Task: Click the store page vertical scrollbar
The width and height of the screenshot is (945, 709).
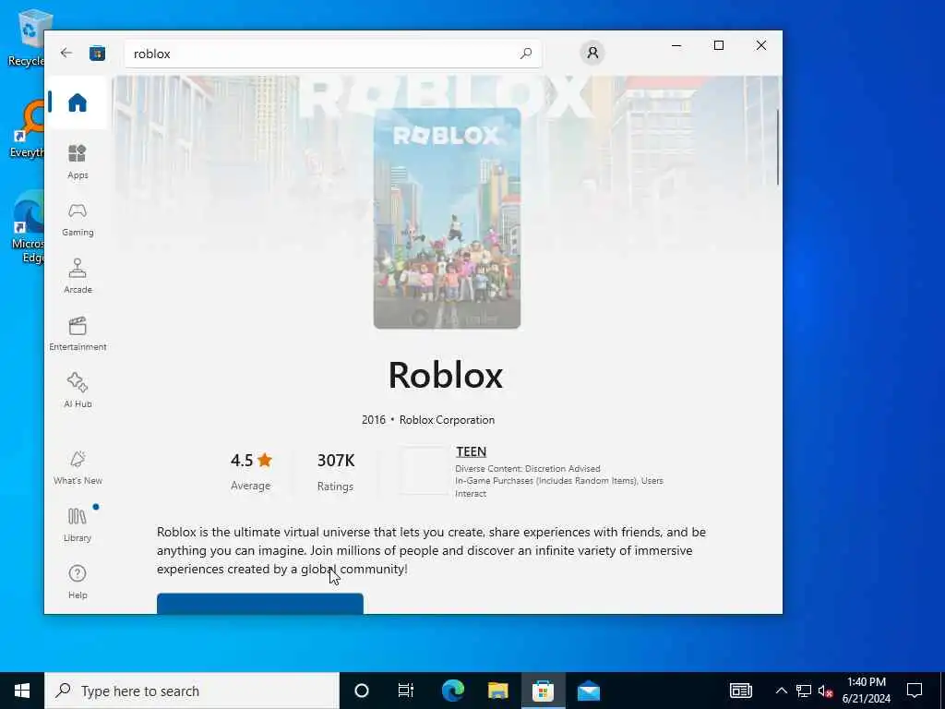Action: [x=778, y=148]
